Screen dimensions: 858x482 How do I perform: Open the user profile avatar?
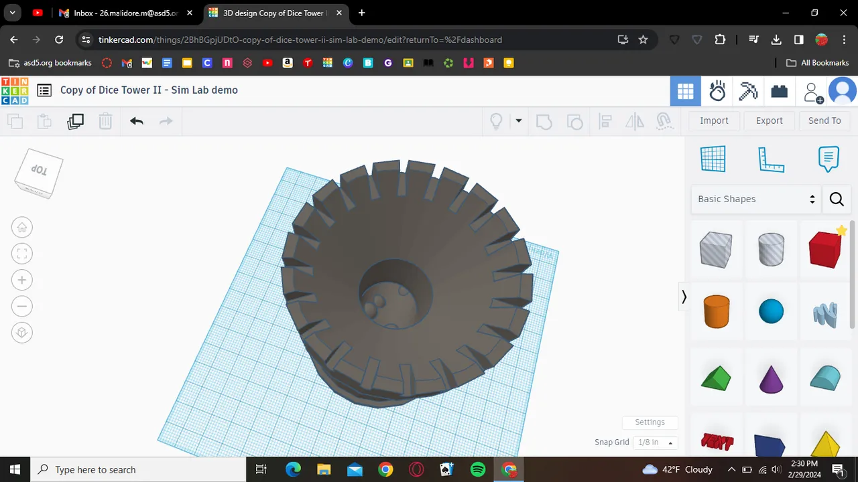[843, 91]
